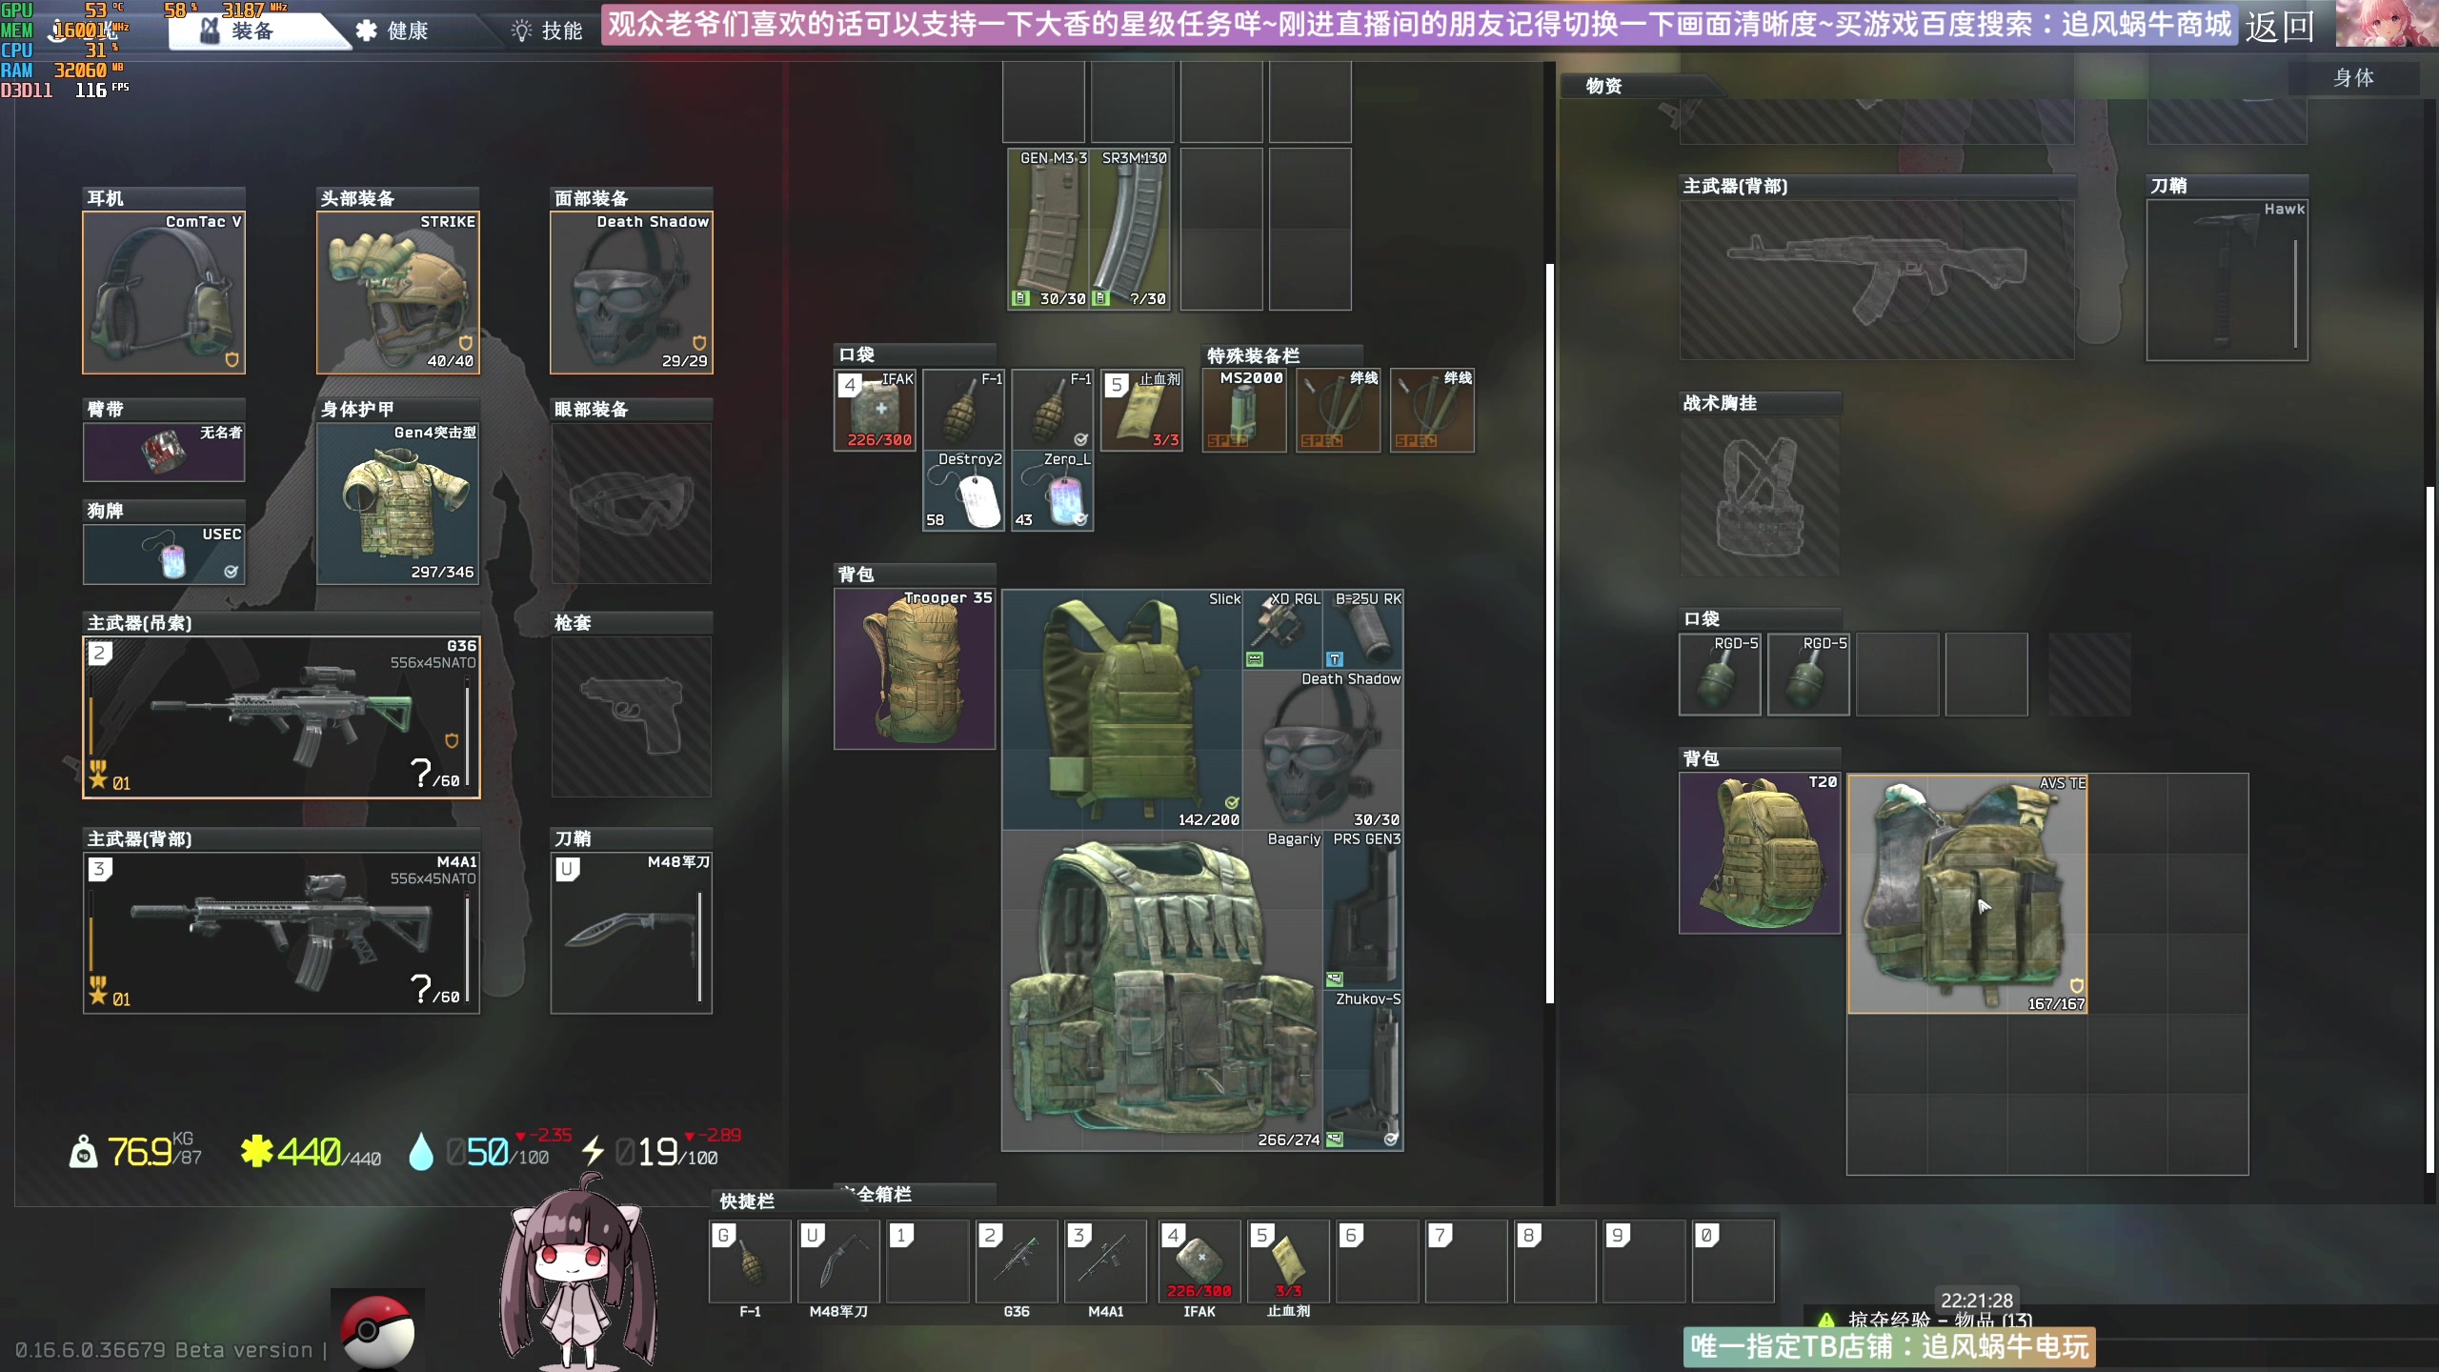Use quick slot 3 with M4A1
This screenshot has height=1372, width=2439.
pyautogui.click(x=1105, y=1261)
